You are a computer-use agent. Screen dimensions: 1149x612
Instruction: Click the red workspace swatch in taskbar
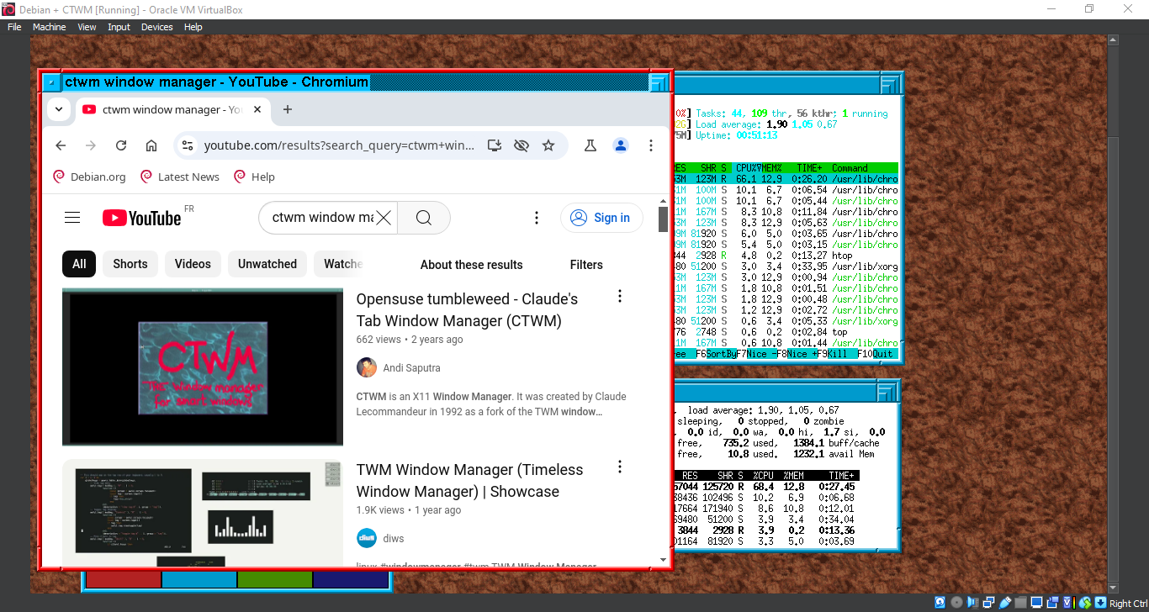[122, 579]
